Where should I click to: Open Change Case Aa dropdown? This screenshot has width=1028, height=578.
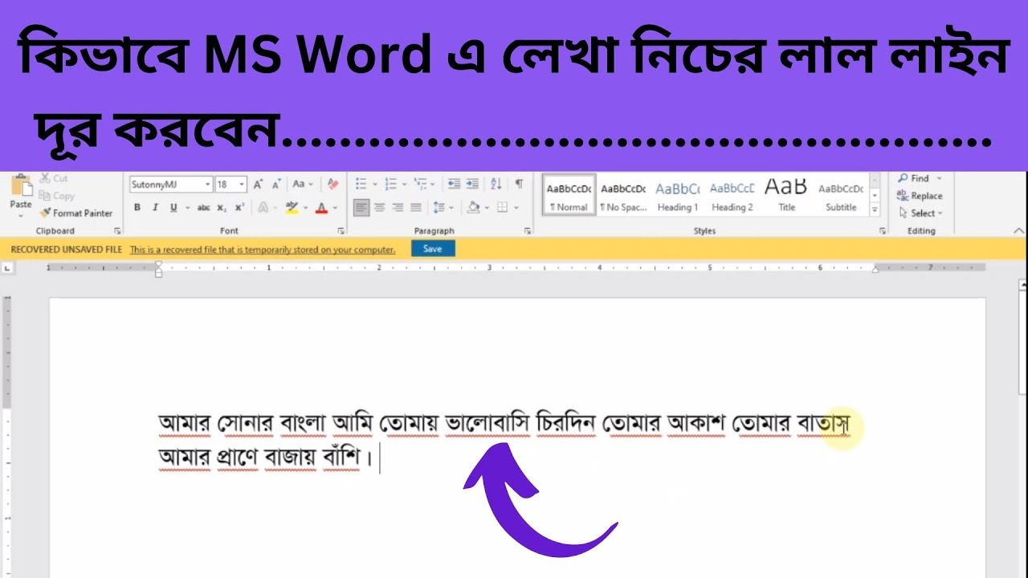tap(303, 184)
